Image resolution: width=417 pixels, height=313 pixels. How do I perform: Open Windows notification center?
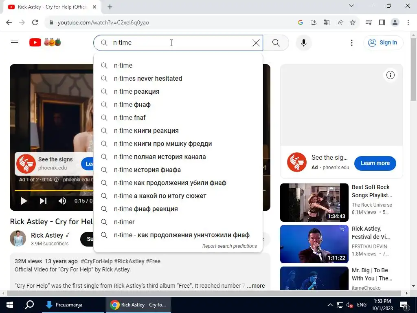coord(404,305)
